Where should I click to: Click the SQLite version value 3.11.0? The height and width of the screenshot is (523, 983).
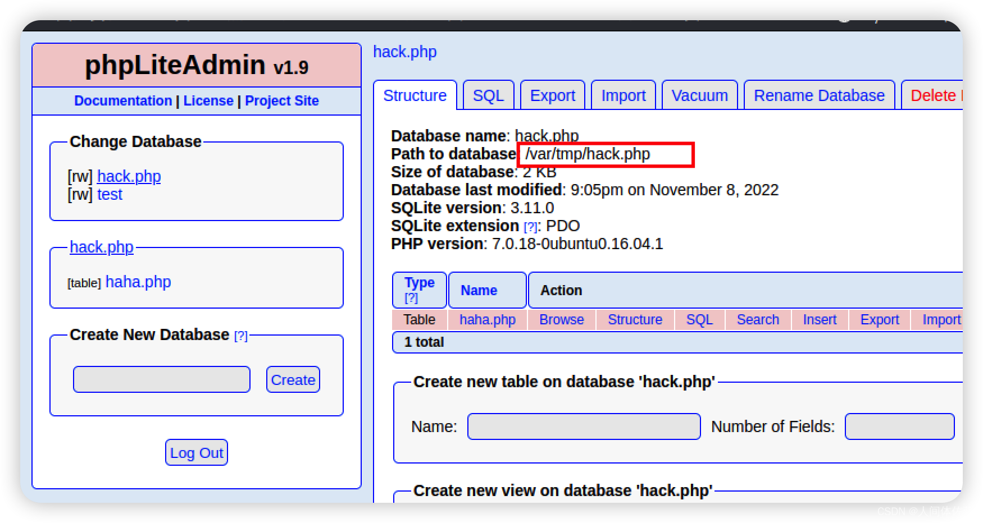[x=532, y=208]
